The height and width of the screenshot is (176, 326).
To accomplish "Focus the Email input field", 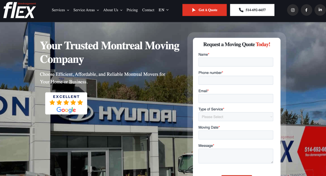I will [236, 99].
